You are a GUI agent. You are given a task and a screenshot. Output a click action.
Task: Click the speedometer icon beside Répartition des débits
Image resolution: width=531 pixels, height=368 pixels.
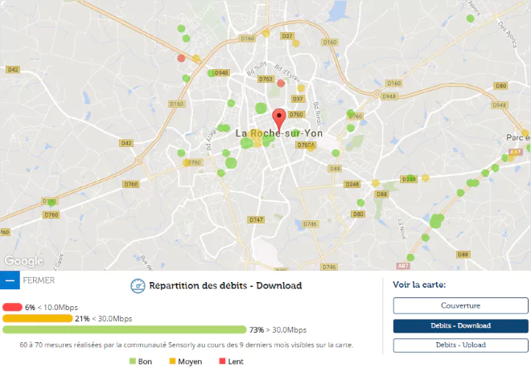[138, 286]
